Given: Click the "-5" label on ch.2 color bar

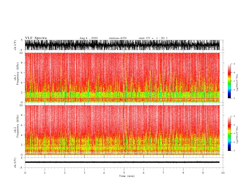Looking at the screenshot, I should 234,133.
